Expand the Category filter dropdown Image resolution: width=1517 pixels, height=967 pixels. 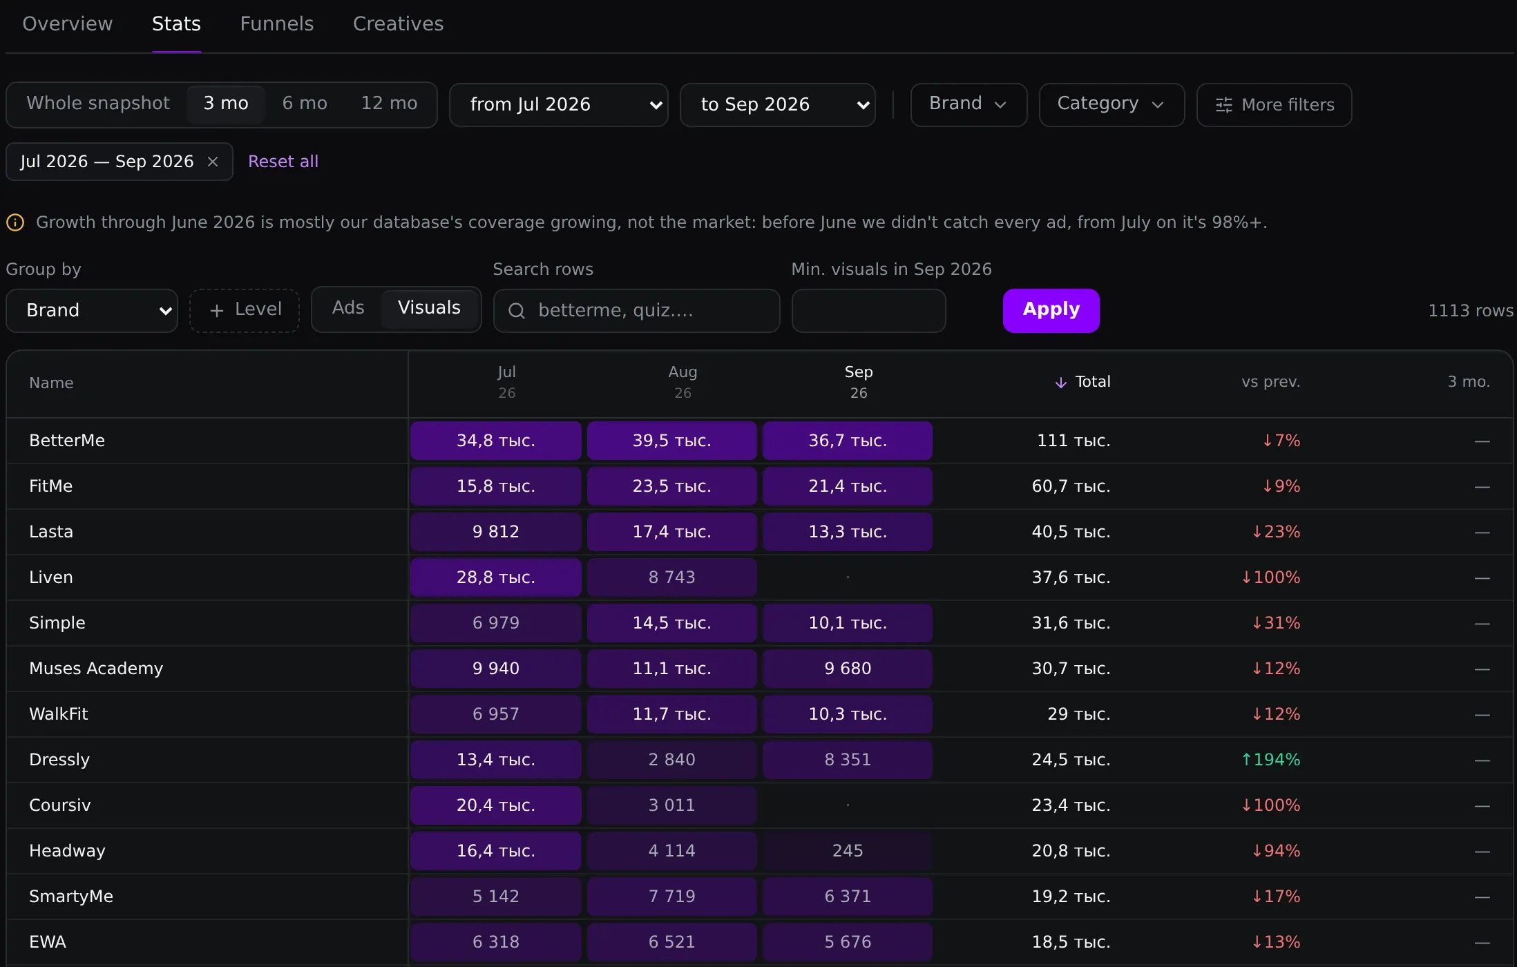click(x=1111, y=105)
